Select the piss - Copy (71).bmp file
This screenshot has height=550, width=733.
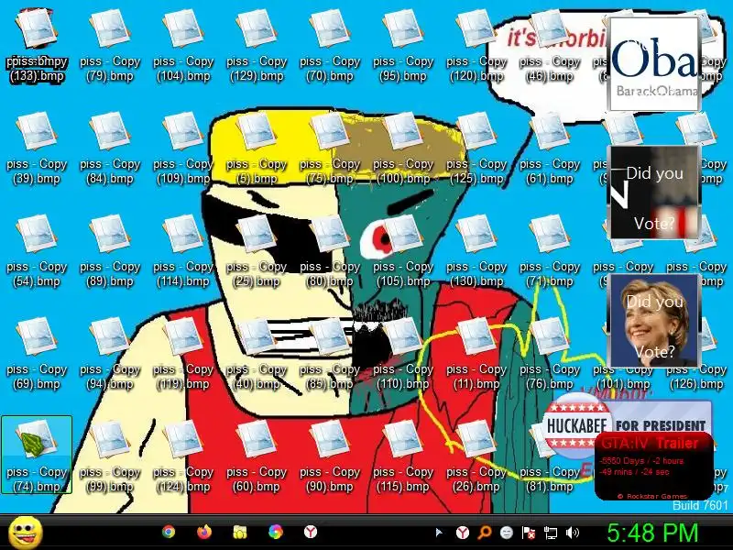pos(550,251)
